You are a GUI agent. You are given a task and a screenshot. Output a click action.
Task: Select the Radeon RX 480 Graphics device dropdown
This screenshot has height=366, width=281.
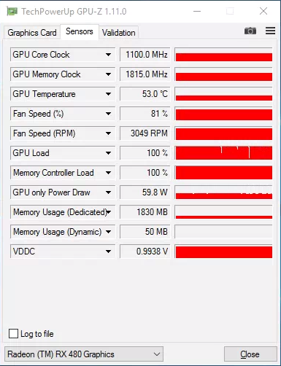pyautogui.click(x=84, y=354)
